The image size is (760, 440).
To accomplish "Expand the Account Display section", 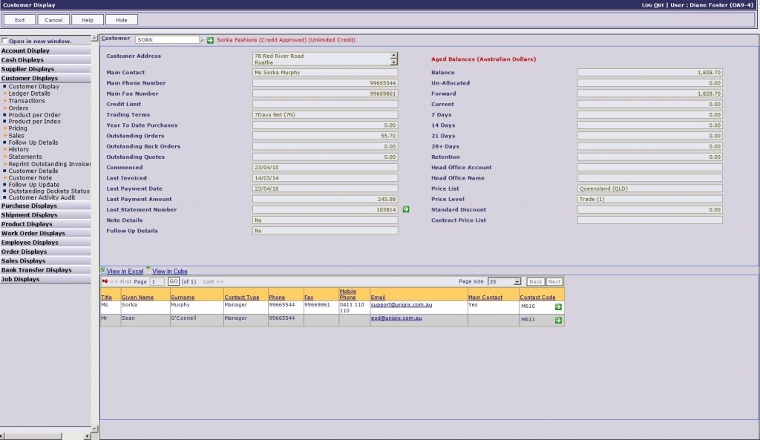I will pyautogui.click(x=25, y=50).
